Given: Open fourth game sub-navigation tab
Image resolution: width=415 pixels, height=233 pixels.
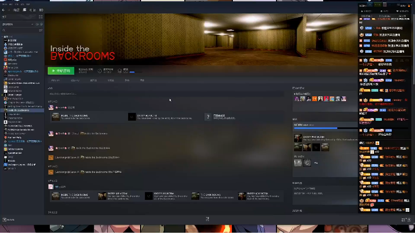Looking at the screenshot, I should click(111, 80).
